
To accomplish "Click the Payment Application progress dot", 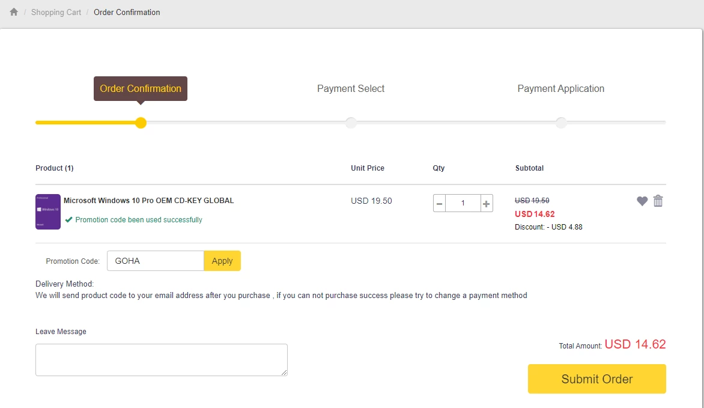I will tap(561, 123).
